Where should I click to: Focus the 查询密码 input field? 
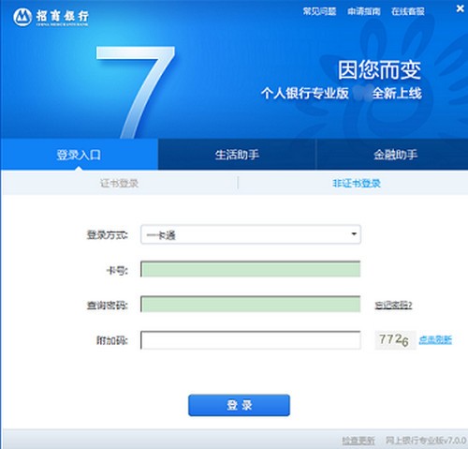[251, 304]
